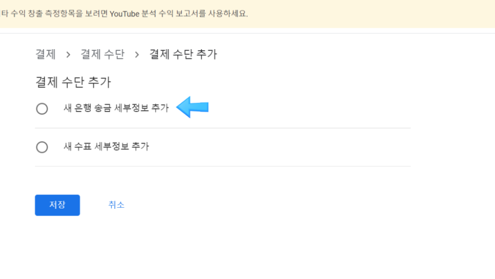Select the 새 수표 세부정보 추가 radio button
The image size is (495, 279).
coord(42,147)
